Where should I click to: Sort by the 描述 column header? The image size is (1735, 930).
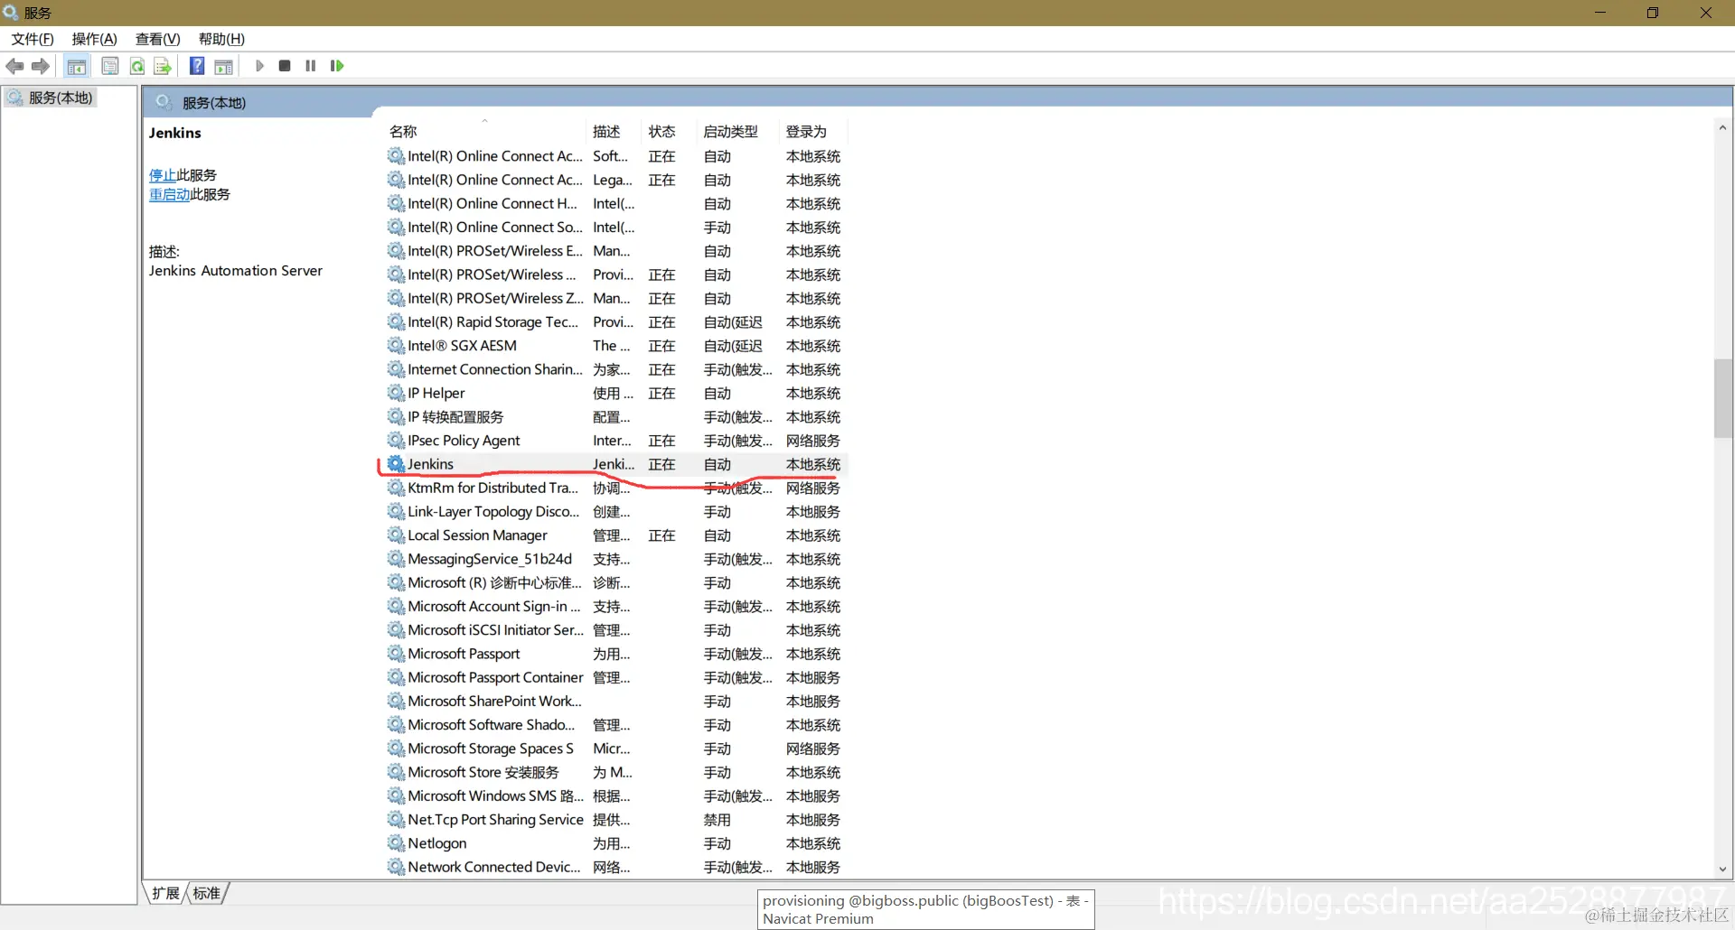pos(614,132)
